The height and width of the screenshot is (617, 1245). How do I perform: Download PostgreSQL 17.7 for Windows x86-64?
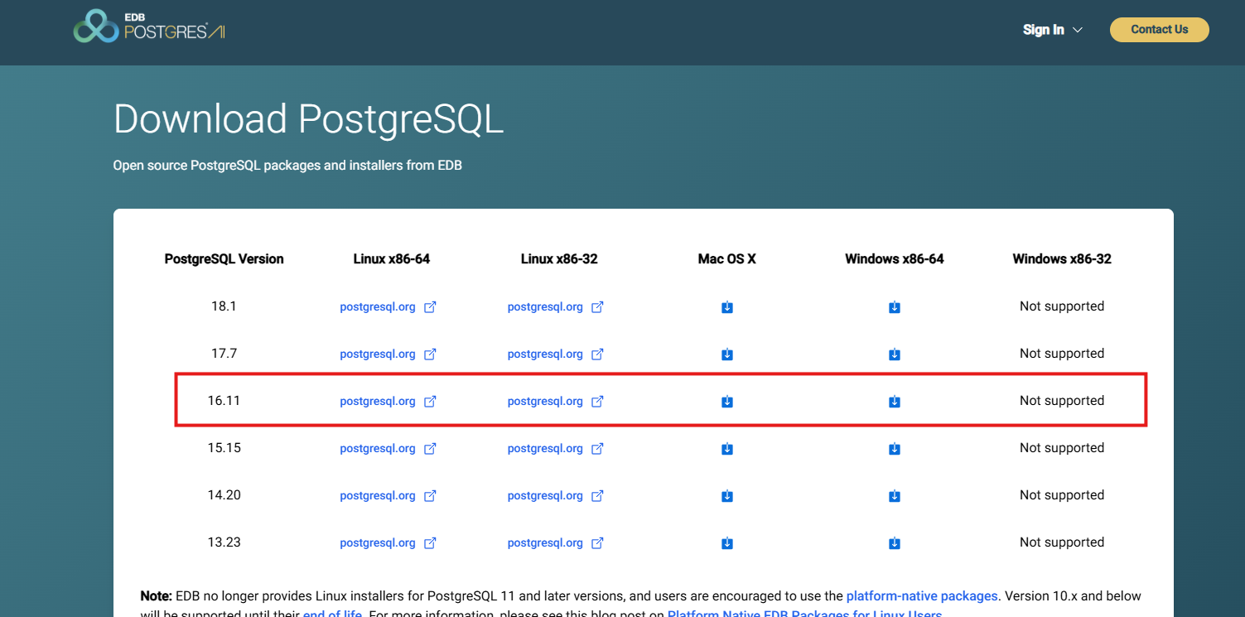[x=895, y=354]
